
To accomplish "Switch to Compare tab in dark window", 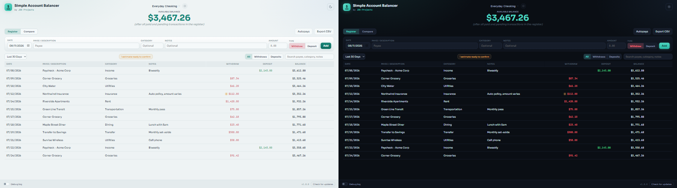I will pos(367,32).
